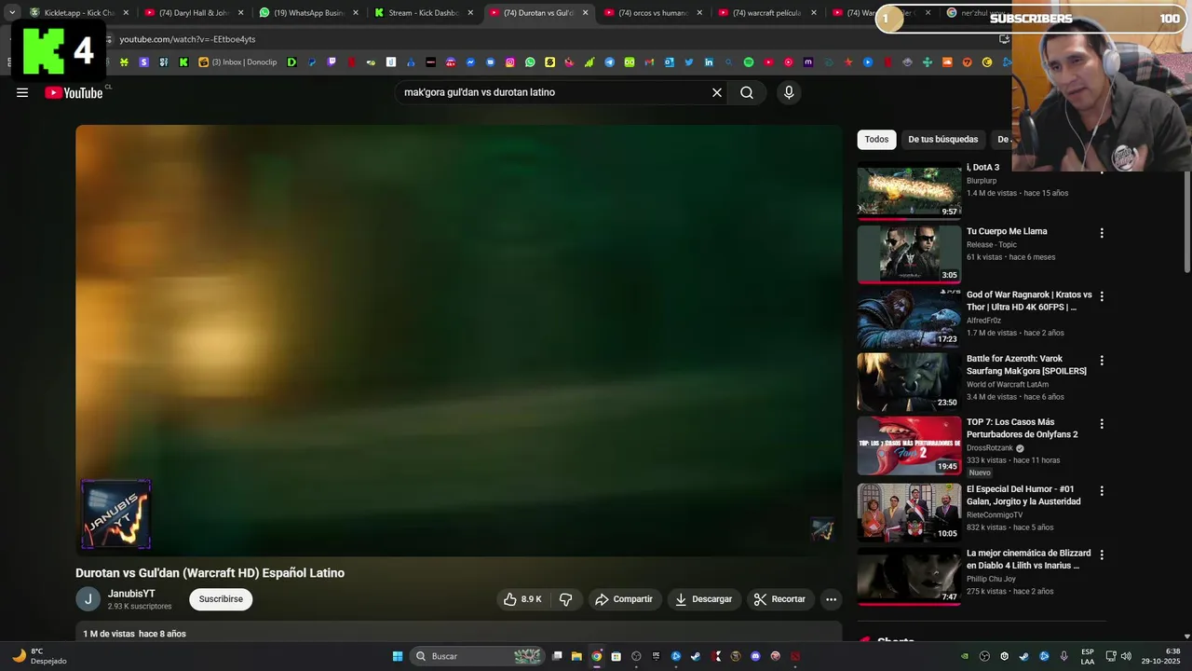Open the JanubisYT channel name link
Screen dimensions: 1192x671
point(131,594)
